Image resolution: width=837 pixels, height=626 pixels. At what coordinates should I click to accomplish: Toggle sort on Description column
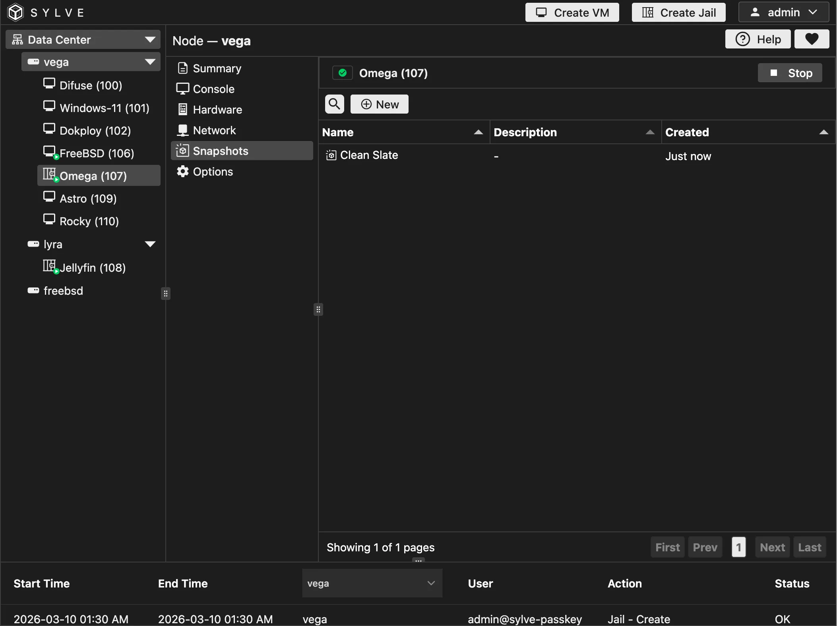point(650,132)
